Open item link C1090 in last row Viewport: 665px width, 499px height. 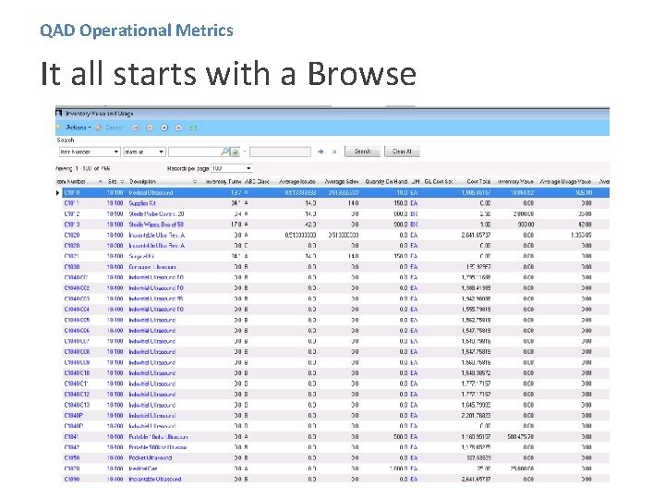[72, 479]
